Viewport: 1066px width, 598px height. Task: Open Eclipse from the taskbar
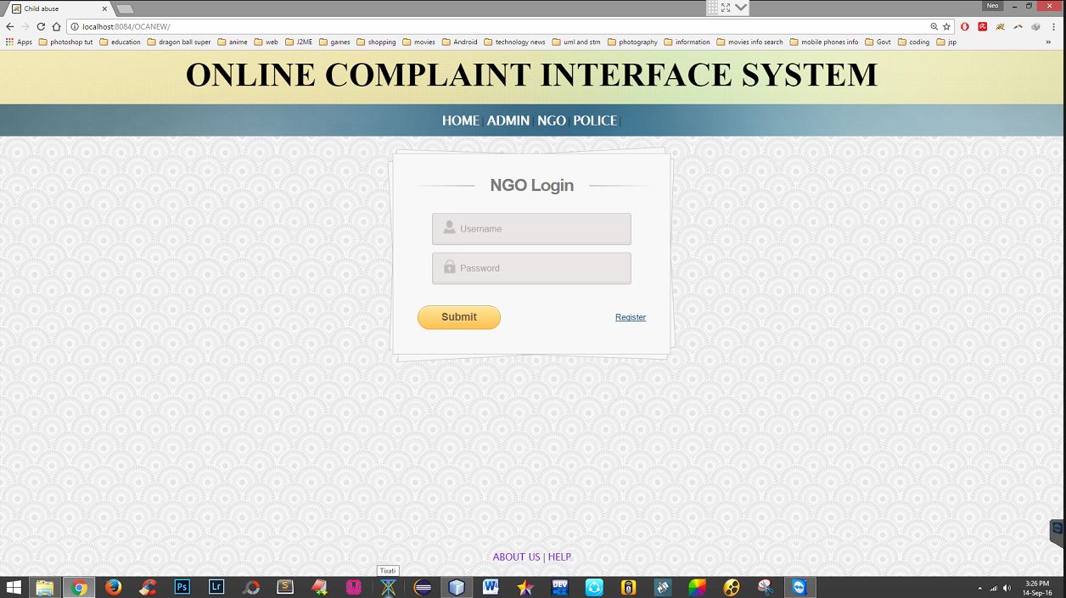(x=422, y=587)
